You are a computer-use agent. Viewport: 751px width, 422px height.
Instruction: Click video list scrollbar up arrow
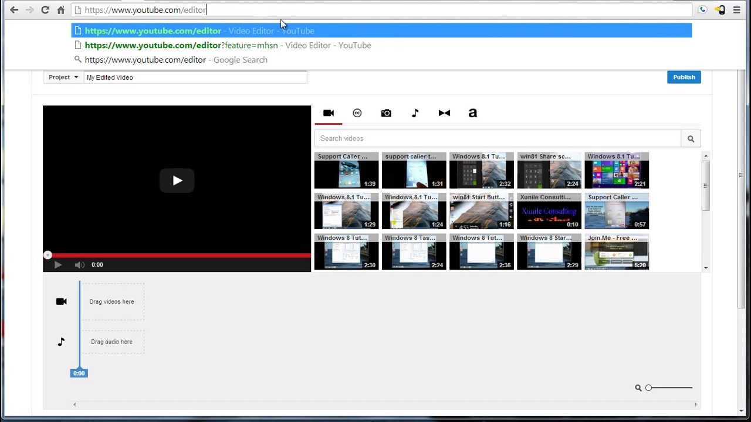[x=706, y=156]
